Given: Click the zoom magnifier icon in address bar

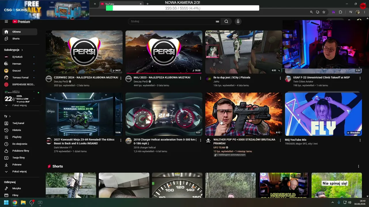Looking at the screenshot, I should [311, 12].
